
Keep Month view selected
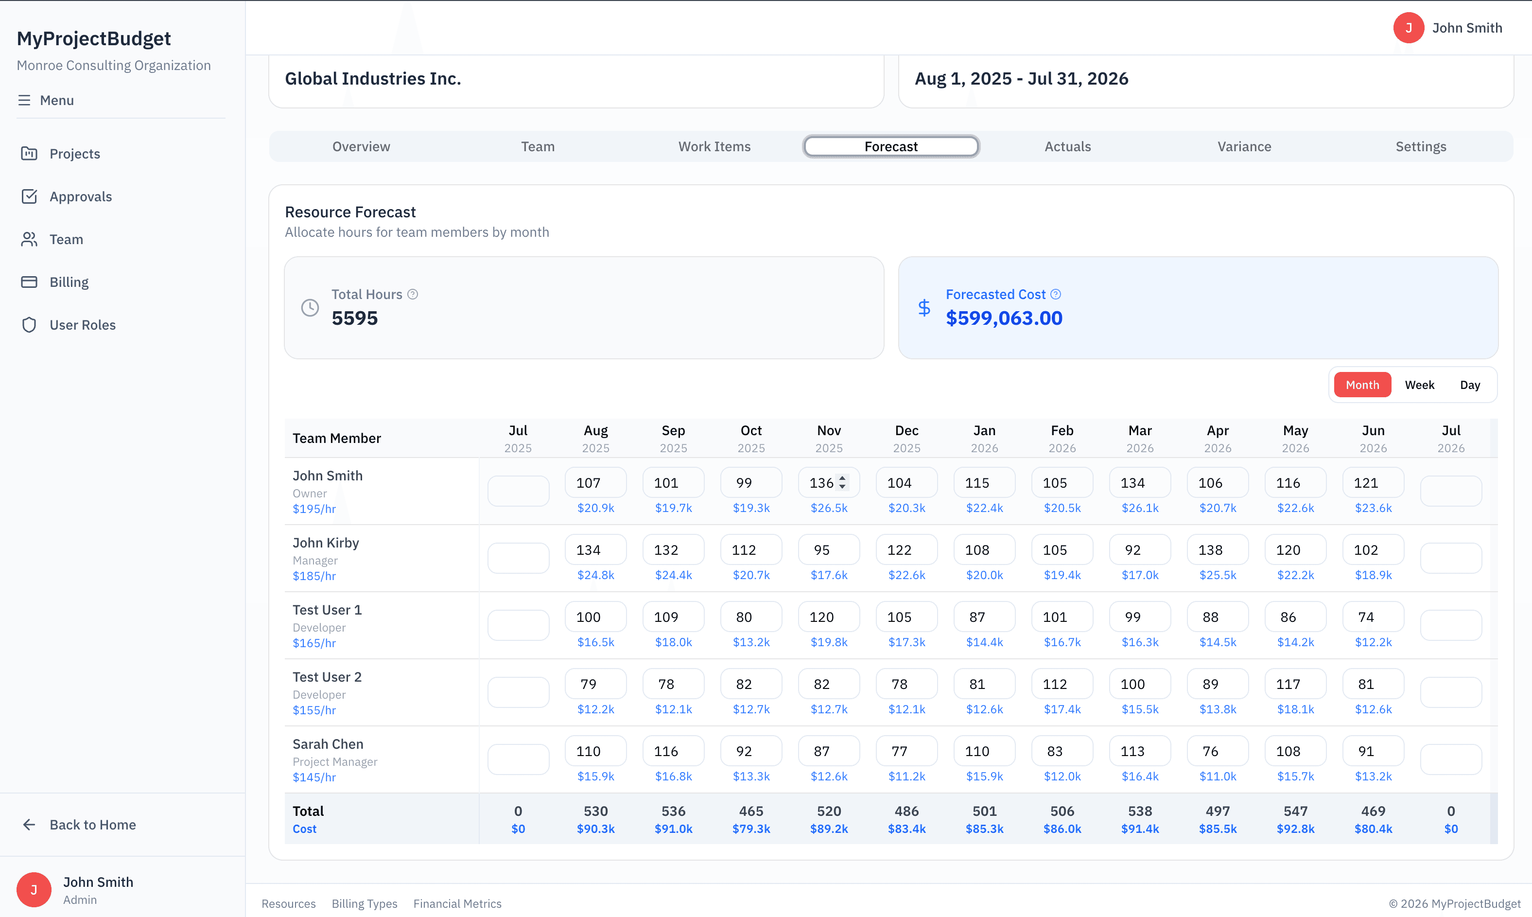pyautogui.click(x=1362, y=384)
